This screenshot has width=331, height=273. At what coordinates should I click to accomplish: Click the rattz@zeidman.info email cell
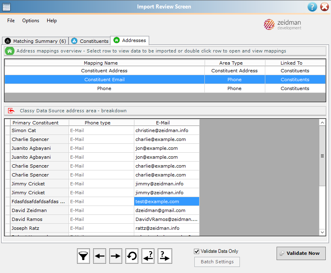click(x=167, y=228)
